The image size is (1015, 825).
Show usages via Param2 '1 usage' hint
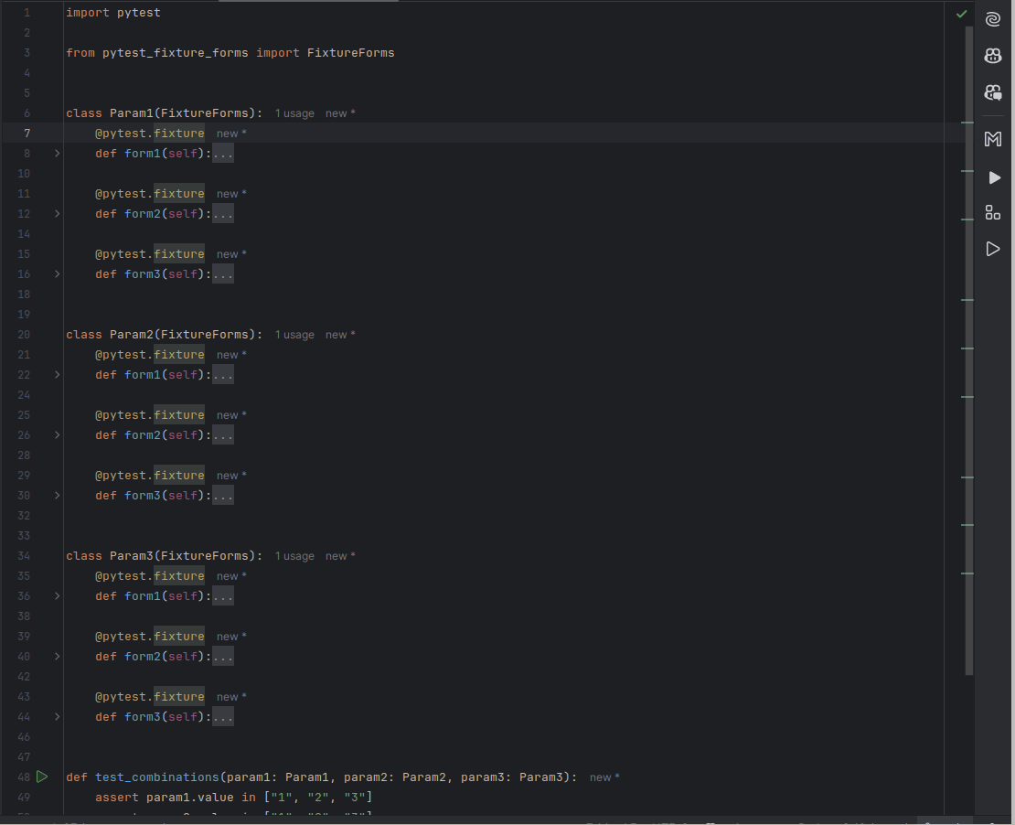tap(294, 336)
